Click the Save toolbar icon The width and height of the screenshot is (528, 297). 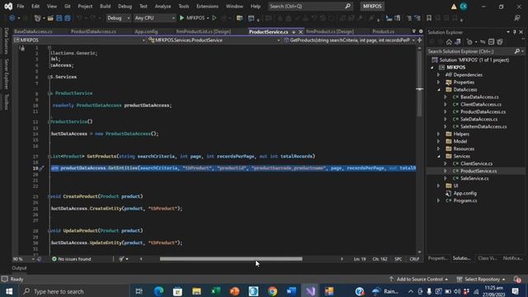pyautogui.click(x=59, y=18)
